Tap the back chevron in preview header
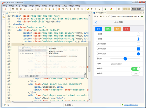This screenshot has width=148, height=109. pyautogui.click(x=96, y=23)
